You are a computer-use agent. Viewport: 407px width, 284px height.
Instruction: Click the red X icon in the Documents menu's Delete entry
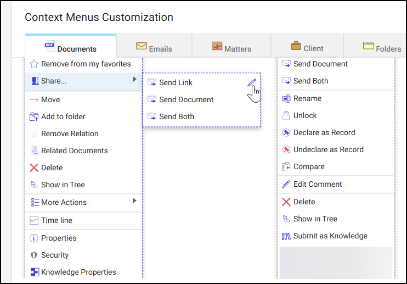34,168
